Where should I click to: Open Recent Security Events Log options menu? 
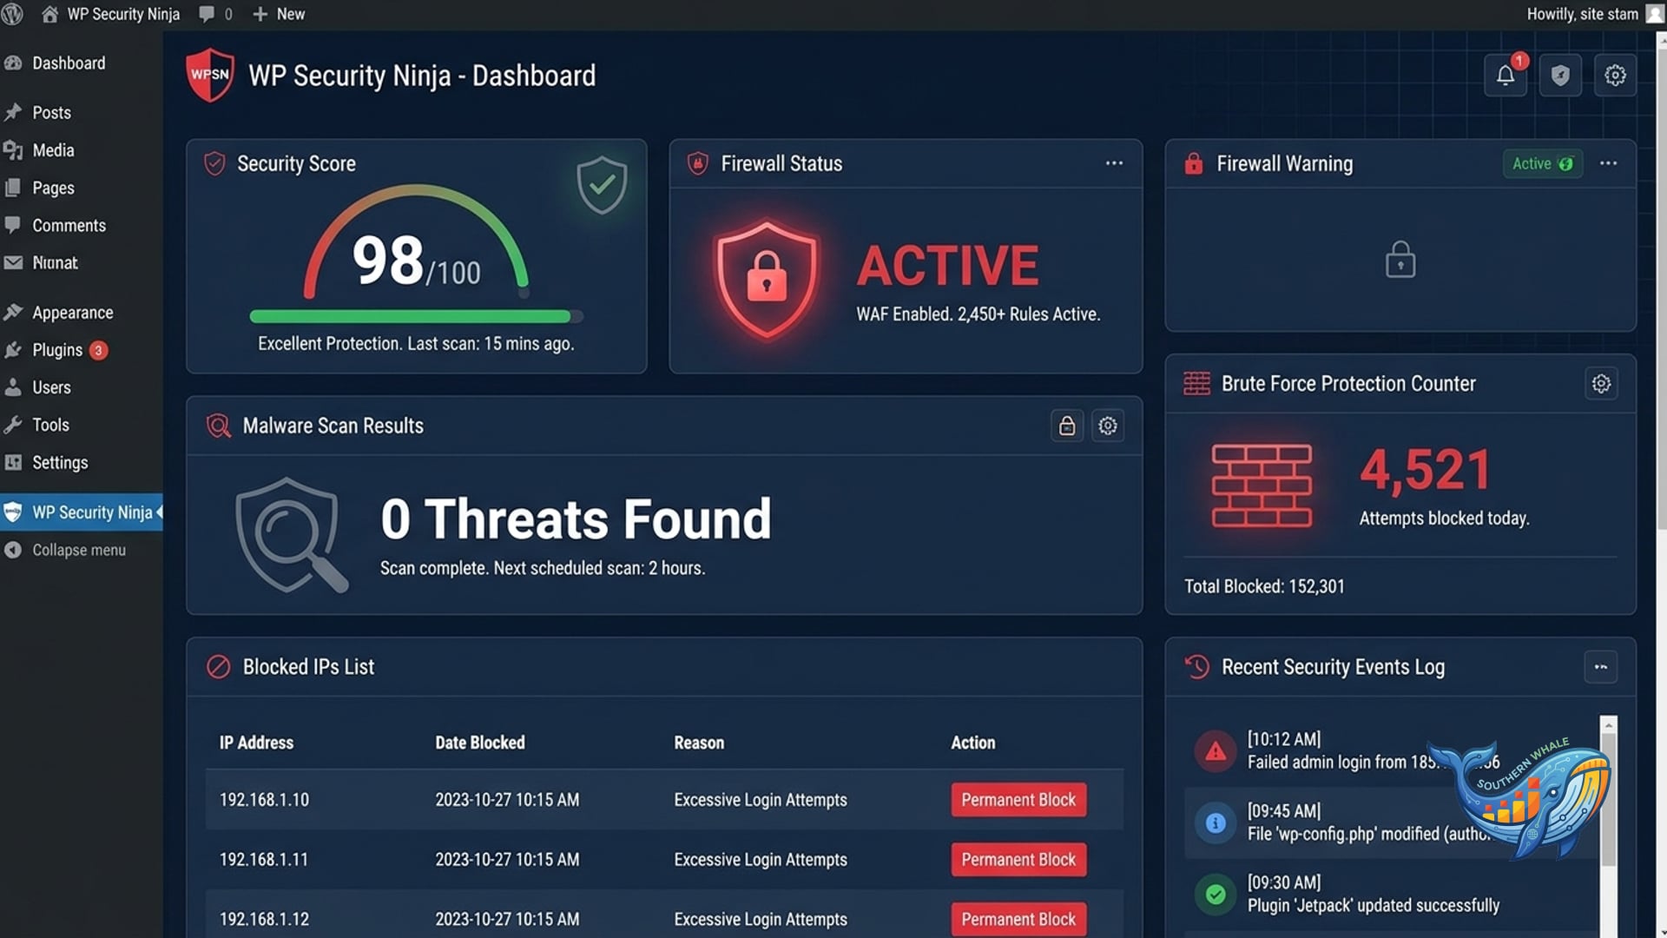pyautogui.click(x=1601, y=667)
